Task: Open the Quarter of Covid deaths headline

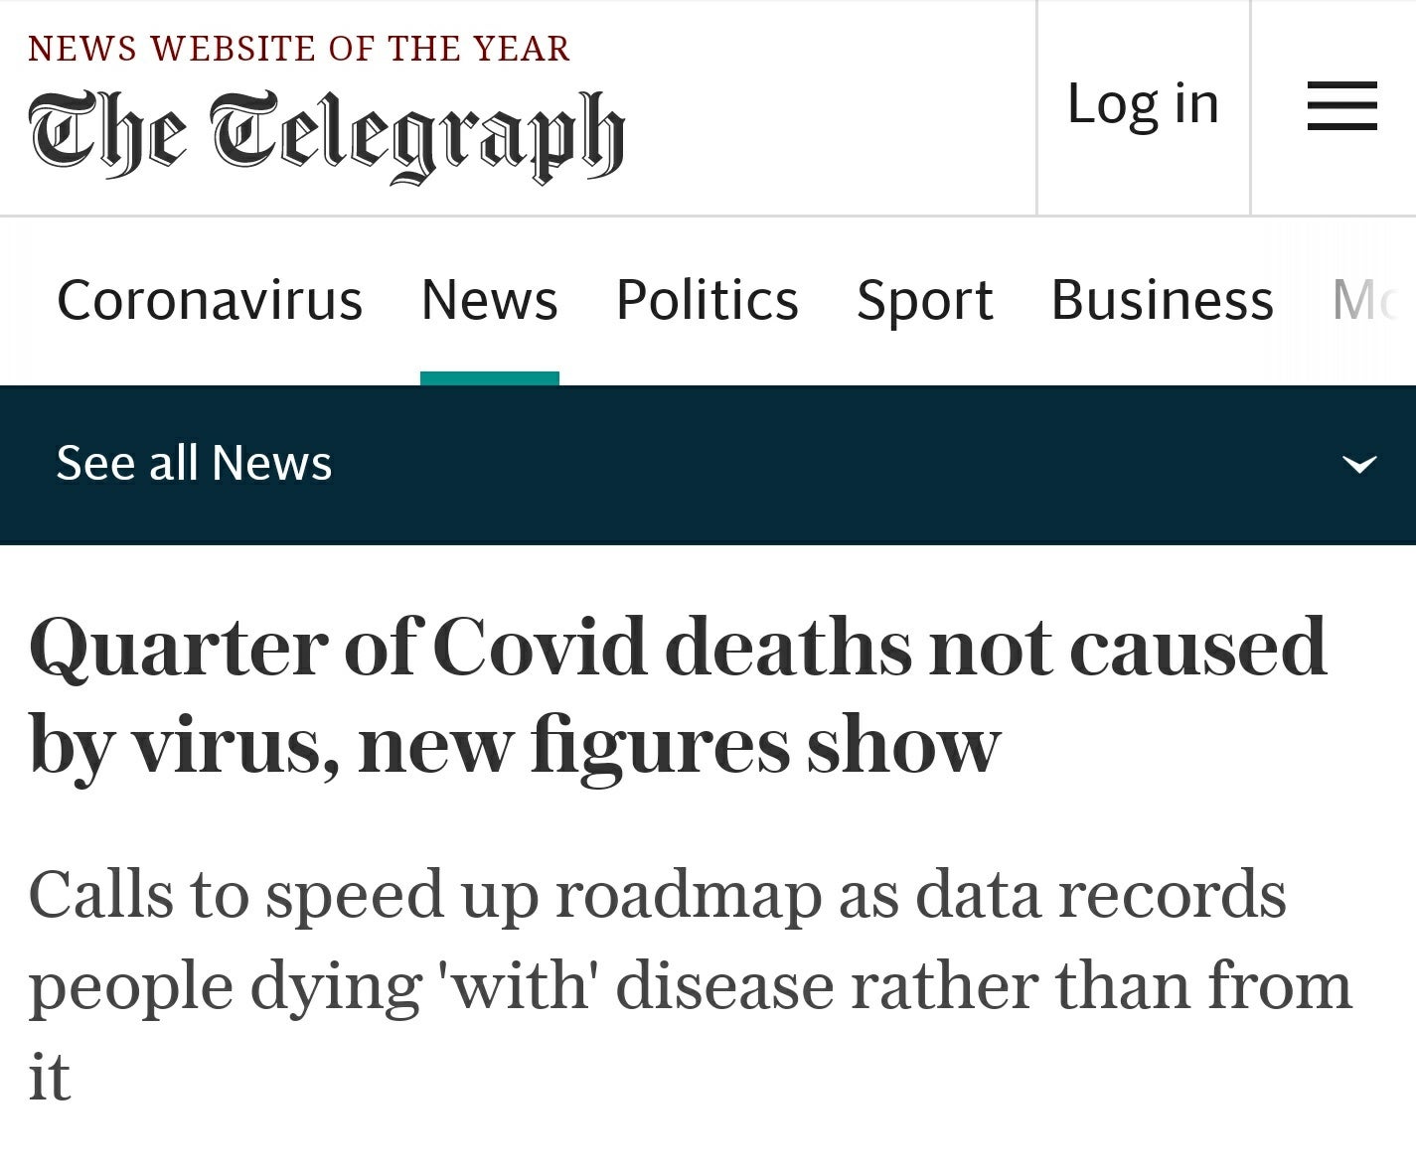Action: tap(678, 695)
